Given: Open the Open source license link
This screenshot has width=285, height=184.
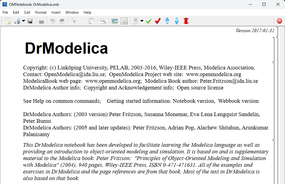Looking at the screenshot, I should click(200, 88).
